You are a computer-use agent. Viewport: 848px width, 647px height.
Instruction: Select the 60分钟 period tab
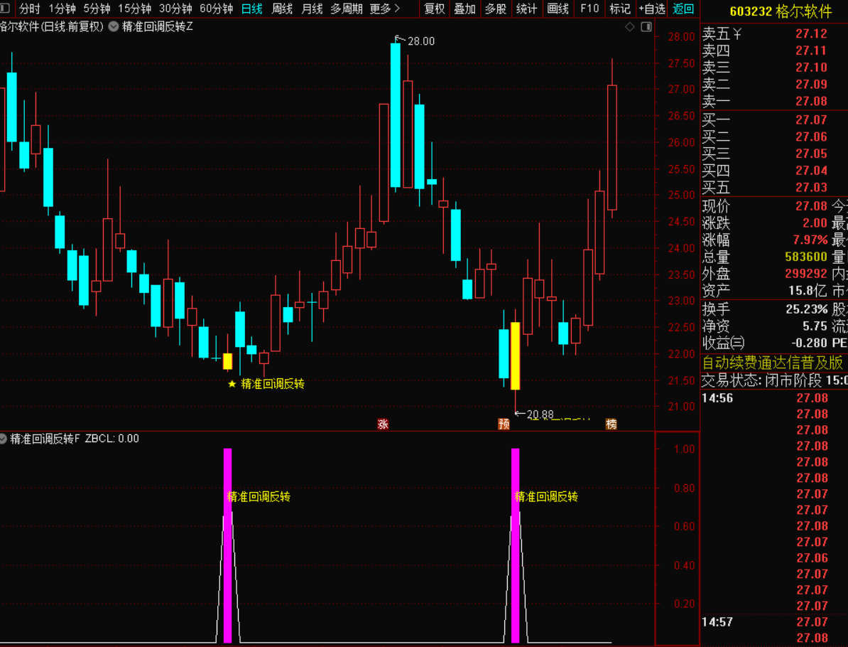[216, 9]
